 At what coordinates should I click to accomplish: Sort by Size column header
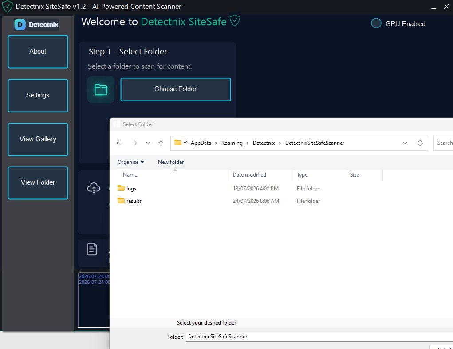[x=355, y=175]
